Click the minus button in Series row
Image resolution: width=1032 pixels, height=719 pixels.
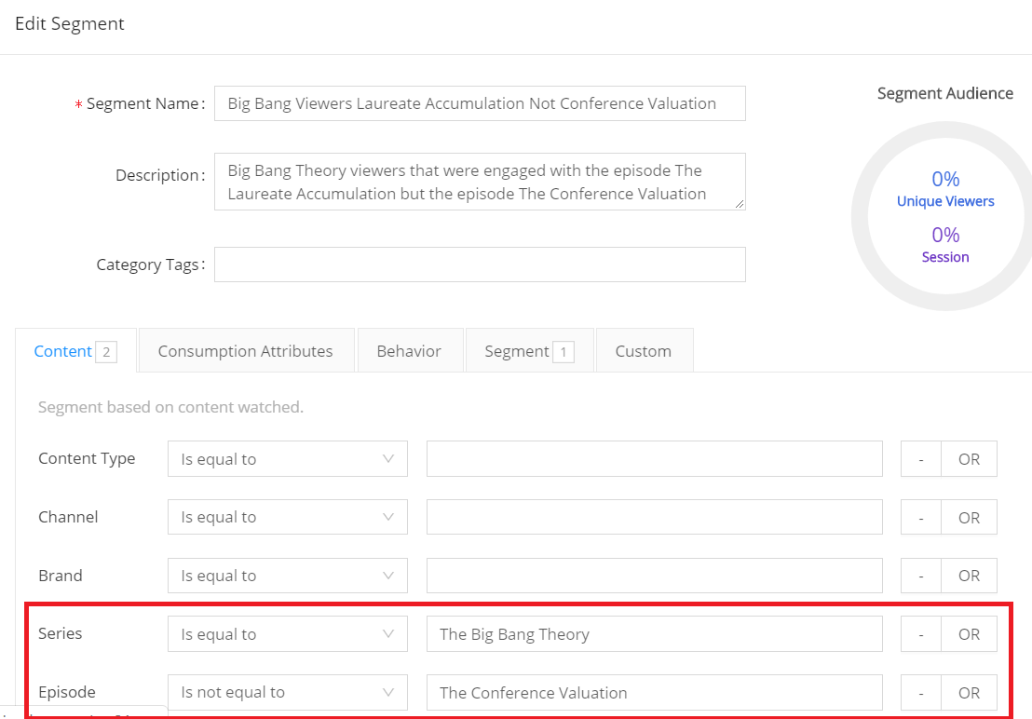pos(921,634)
